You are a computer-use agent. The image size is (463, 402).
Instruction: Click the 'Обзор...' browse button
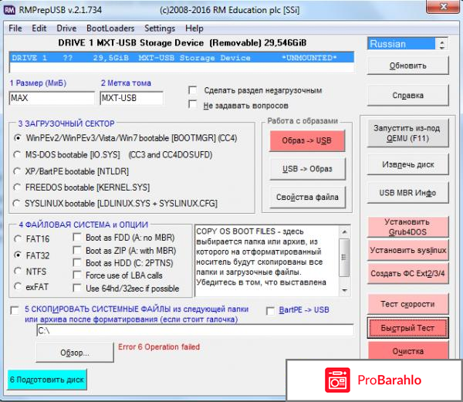(x=75, y=353)
